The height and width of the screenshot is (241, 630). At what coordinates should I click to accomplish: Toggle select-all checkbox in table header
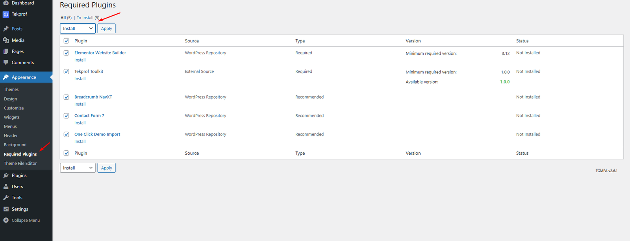(67, 41)
